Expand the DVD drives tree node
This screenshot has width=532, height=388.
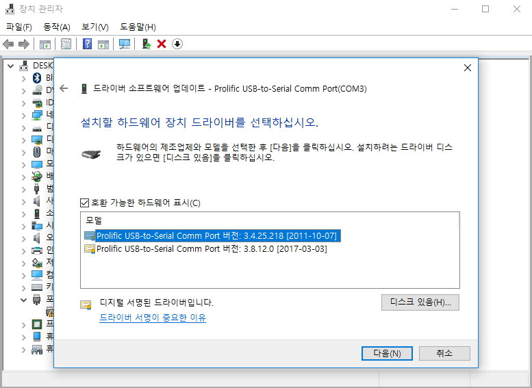(23, 90)
